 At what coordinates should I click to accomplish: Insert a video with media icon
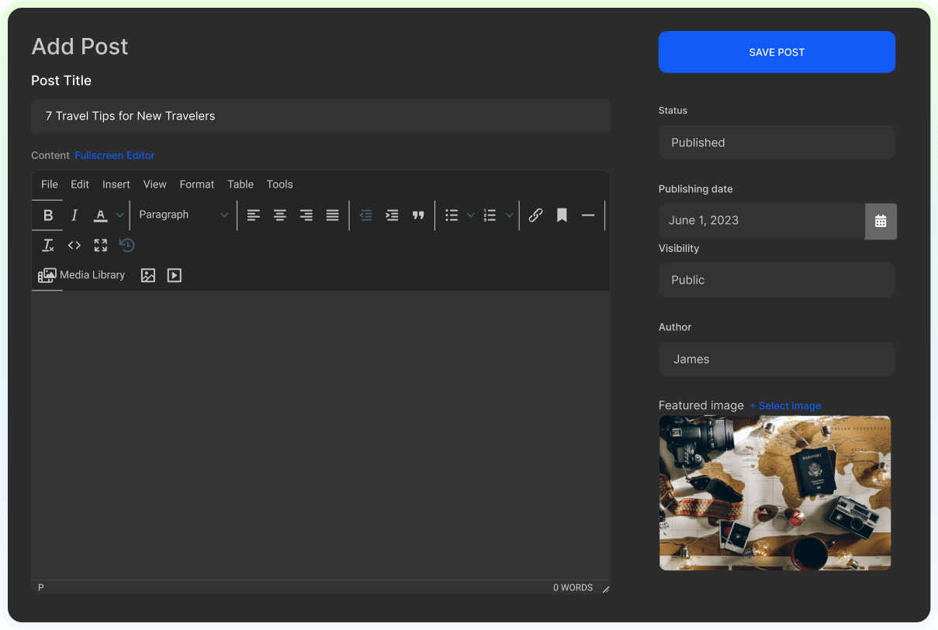click(x=175, y=275)
